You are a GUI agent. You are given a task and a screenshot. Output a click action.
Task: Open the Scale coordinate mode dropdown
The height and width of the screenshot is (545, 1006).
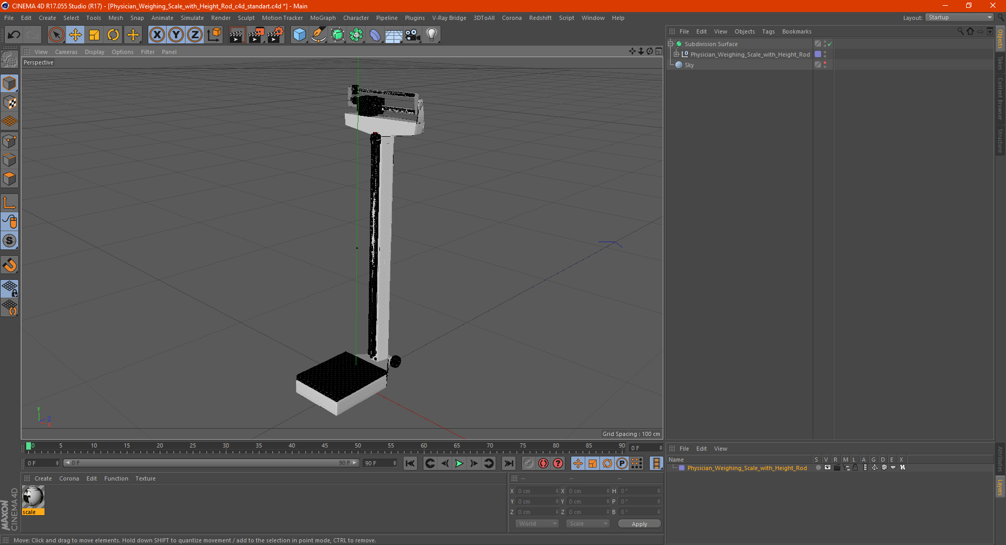click(588, 524)
